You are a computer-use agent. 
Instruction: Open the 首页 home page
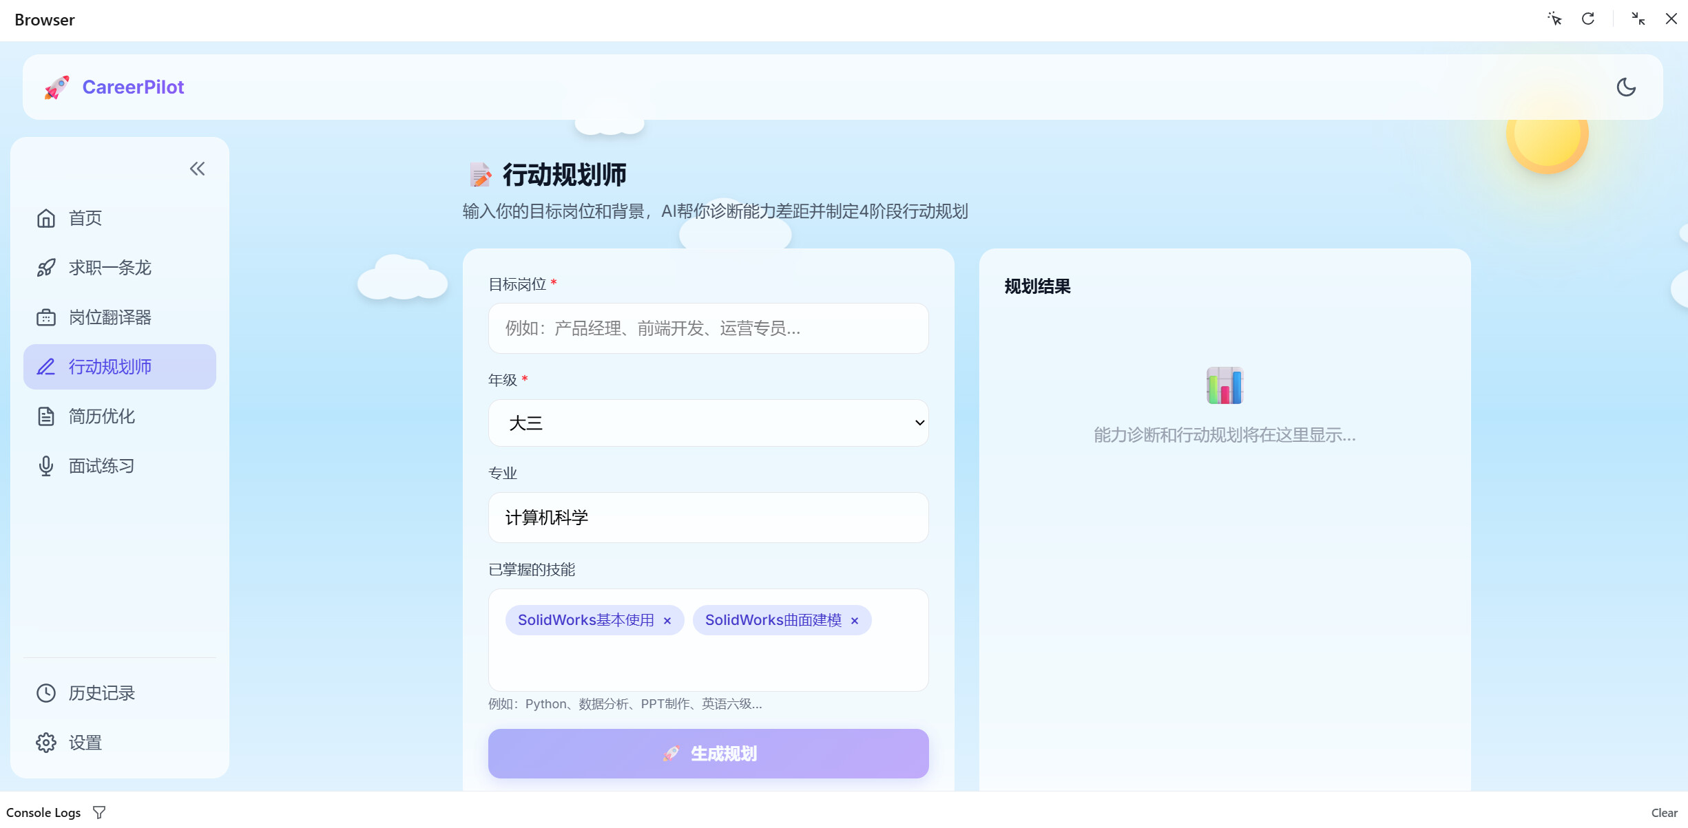[x=120, y=218]
